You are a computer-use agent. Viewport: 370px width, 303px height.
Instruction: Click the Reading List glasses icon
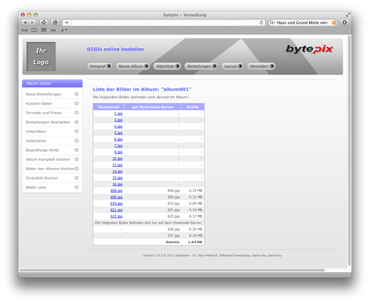pos(25,30)
